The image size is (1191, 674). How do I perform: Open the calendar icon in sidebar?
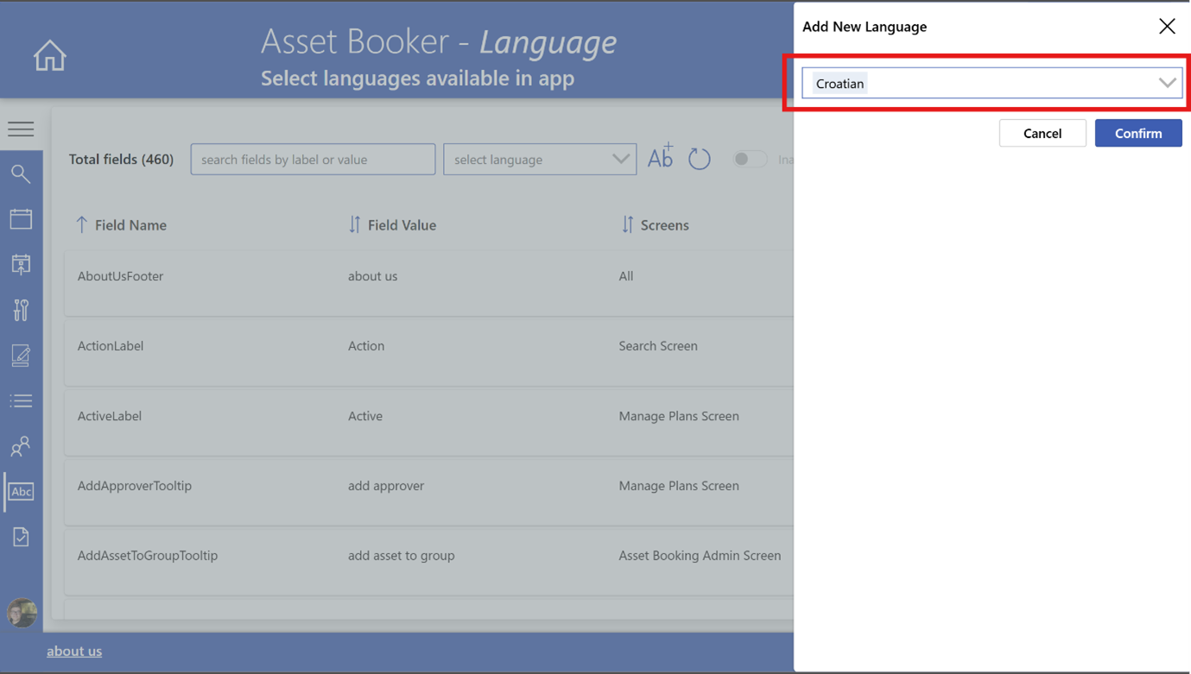(x=21, y=219)
